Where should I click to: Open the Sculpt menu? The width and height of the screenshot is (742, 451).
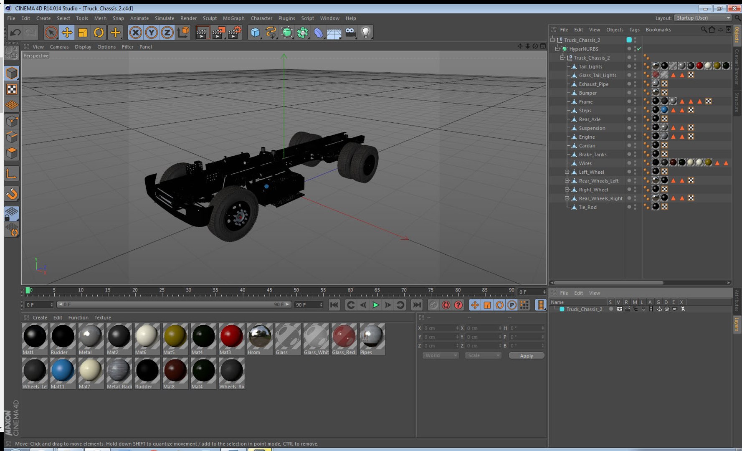(x=210, y=18)
